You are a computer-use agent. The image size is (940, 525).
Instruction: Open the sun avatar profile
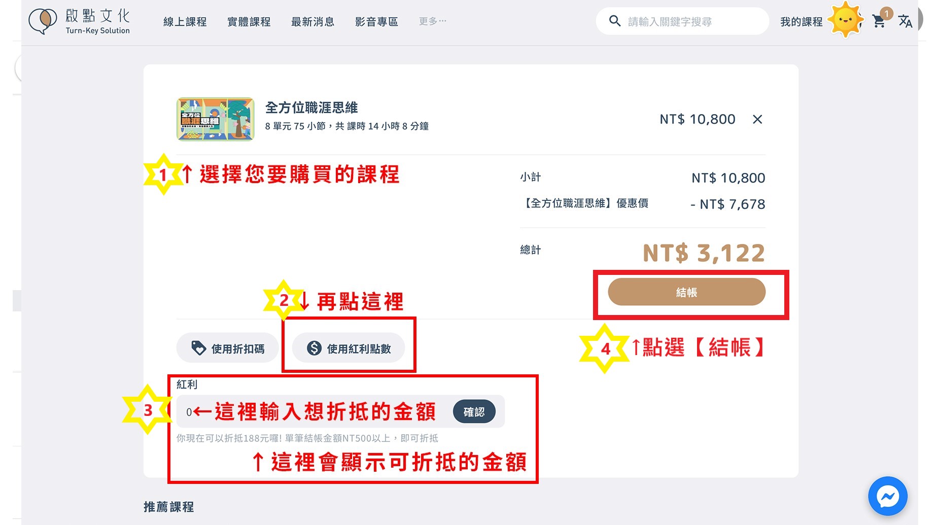pyautogui.click(x=845, y=20)
